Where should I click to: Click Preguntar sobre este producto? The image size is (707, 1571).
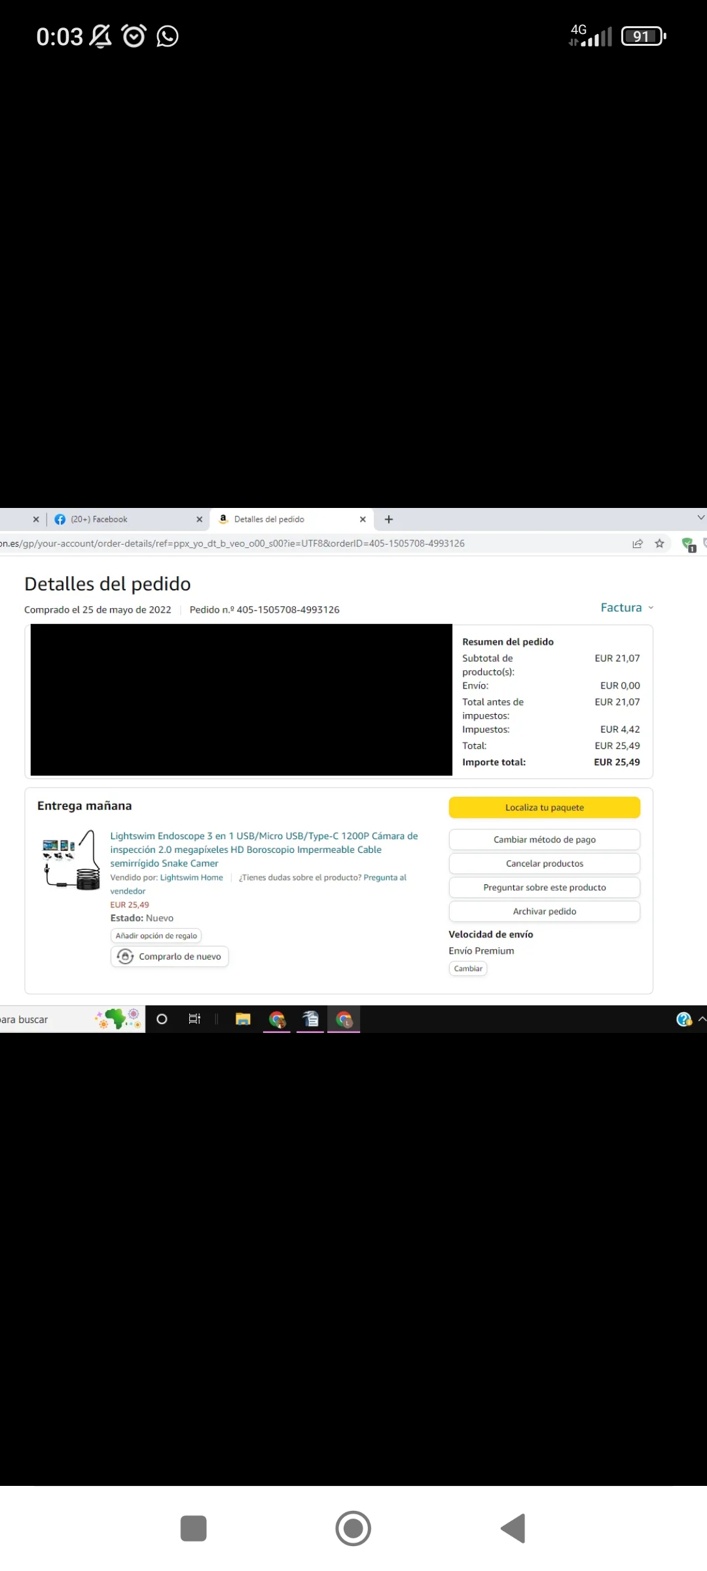pos(545,888)
